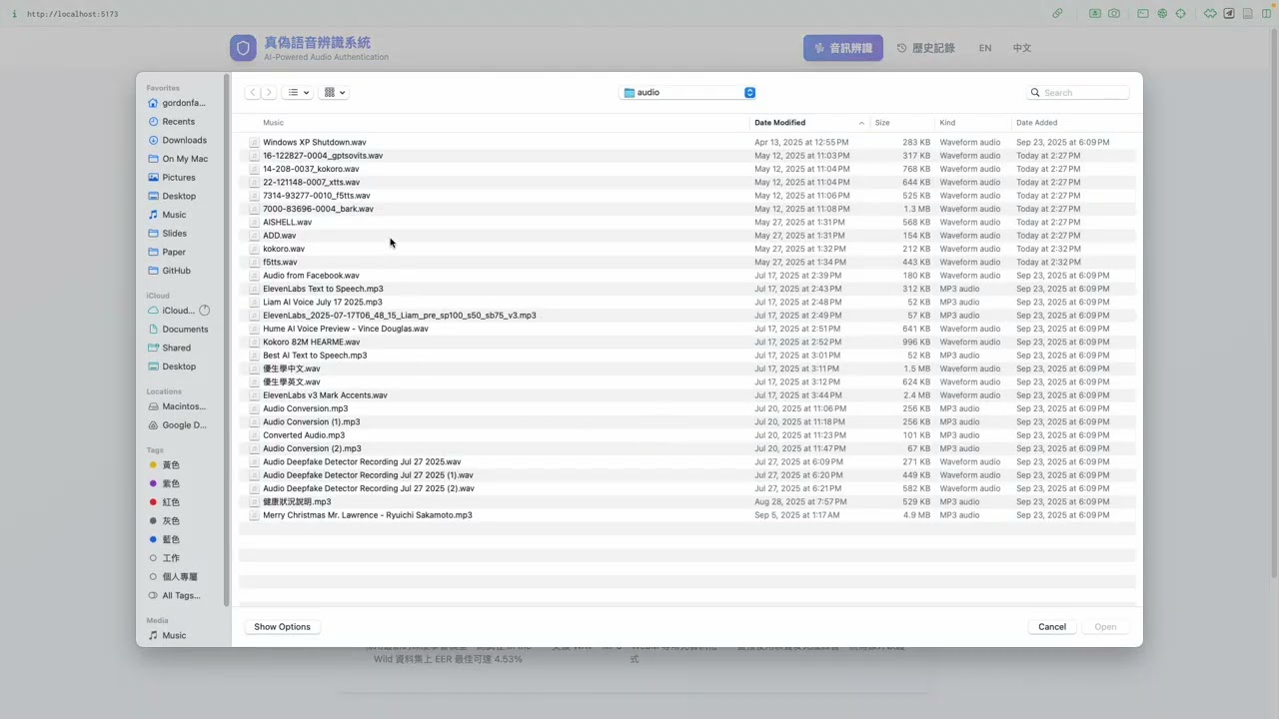The image size is (1279, 719).
Task: Click the shield logo of the audio app
Action: [x=243, y=48]
